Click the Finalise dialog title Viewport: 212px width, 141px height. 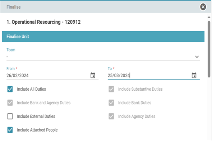tap(14, 7)
